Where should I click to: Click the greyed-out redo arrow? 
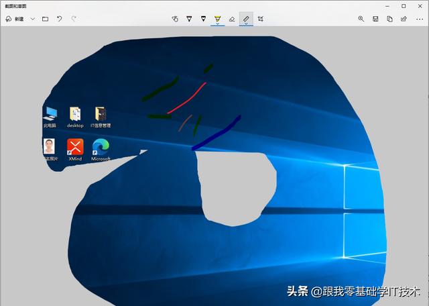coord(74,19)
